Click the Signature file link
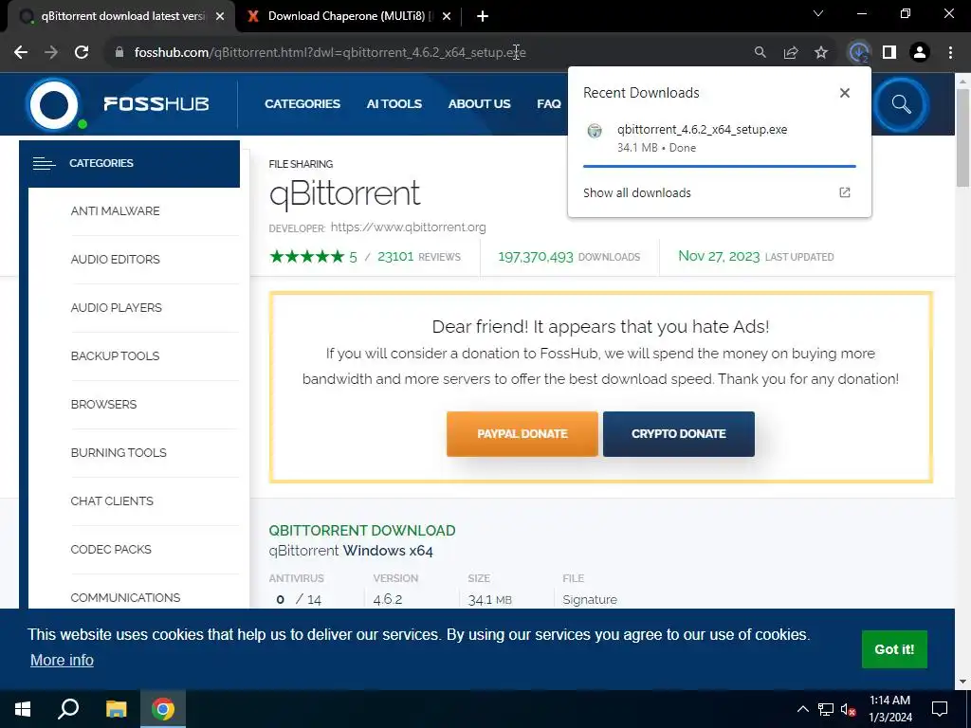Screen dimensions: 971x728 pos(590,599)
